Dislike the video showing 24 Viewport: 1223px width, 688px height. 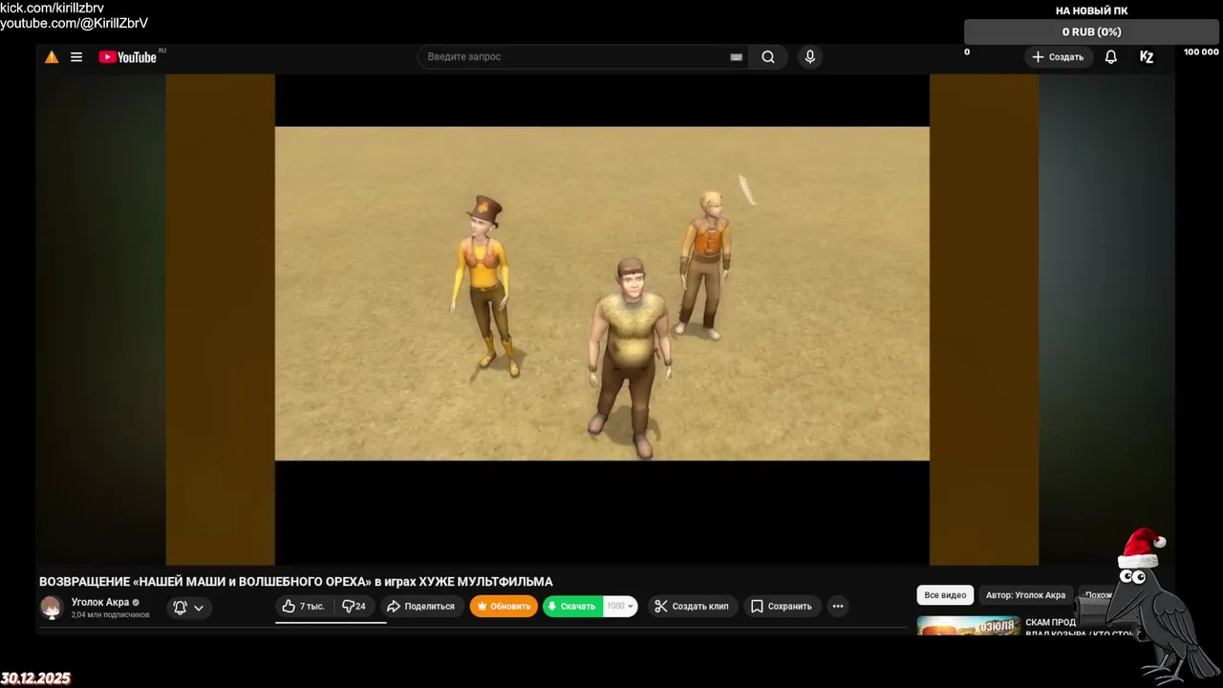tap(354, 607)
